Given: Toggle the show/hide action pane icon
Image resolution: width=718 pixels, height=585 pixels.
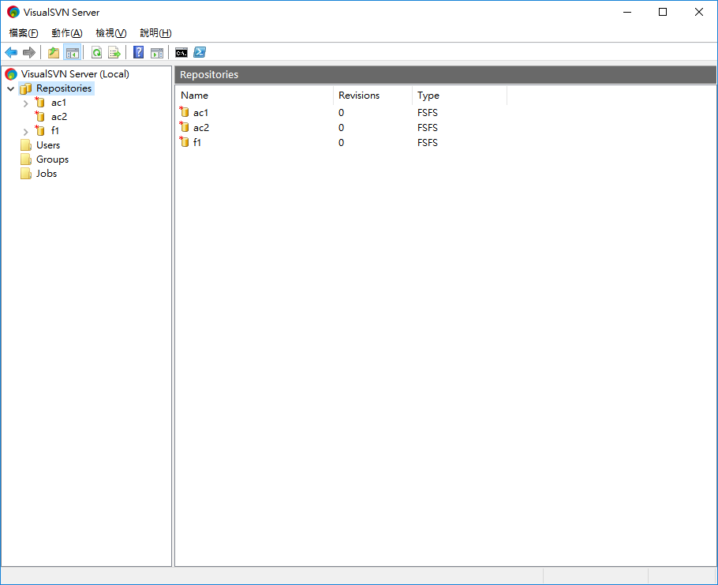Looking at the screenshot, I should click(157, 53).
